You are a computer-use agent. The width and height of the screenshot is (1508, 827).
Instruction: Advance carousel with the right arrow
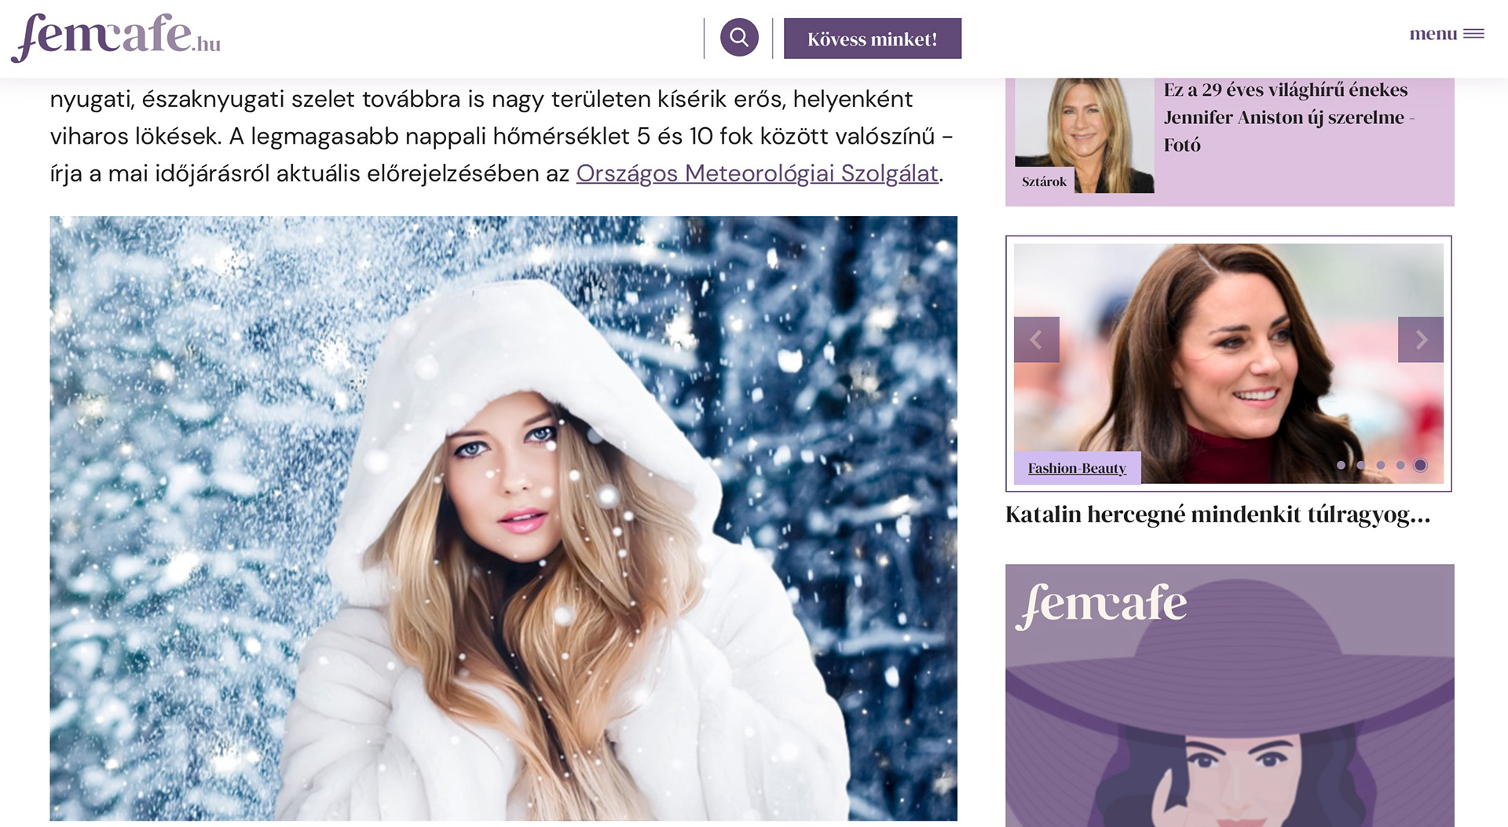[1420, 339]
